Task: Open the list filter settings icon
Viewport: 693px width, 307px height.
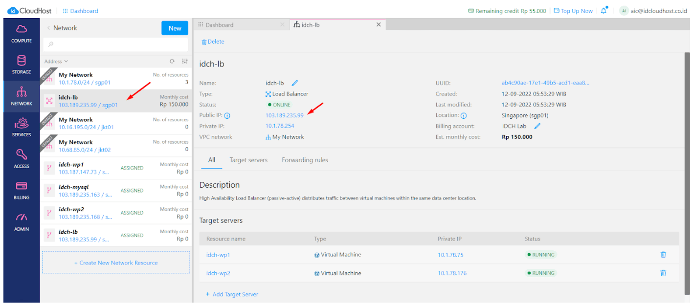Action: (x=184, y=62)
